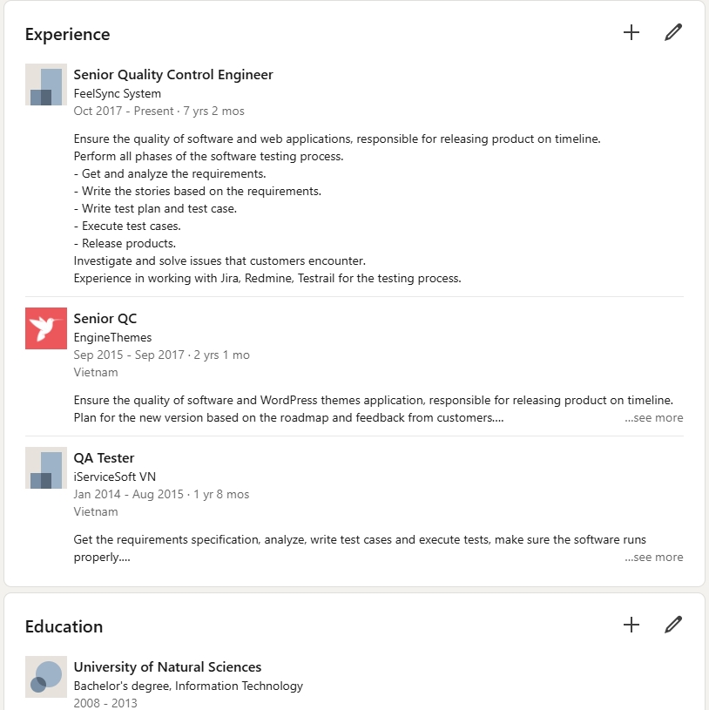The image size is (709, 710).
Task: Open the Senior Quality Control Engineer title
Action: pyautogui.click(x=173, y=74)
